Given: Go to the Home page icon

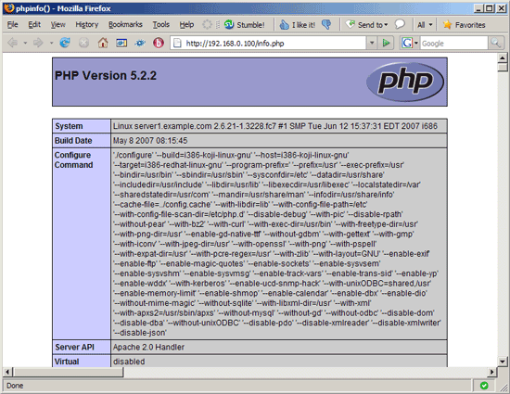Looking at the screenshot, I should click(103, 43).
